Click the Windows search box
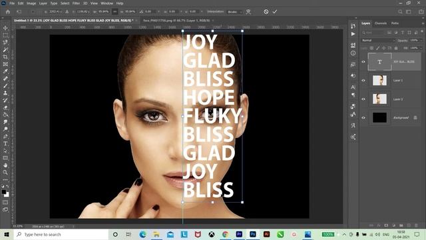 61,234
